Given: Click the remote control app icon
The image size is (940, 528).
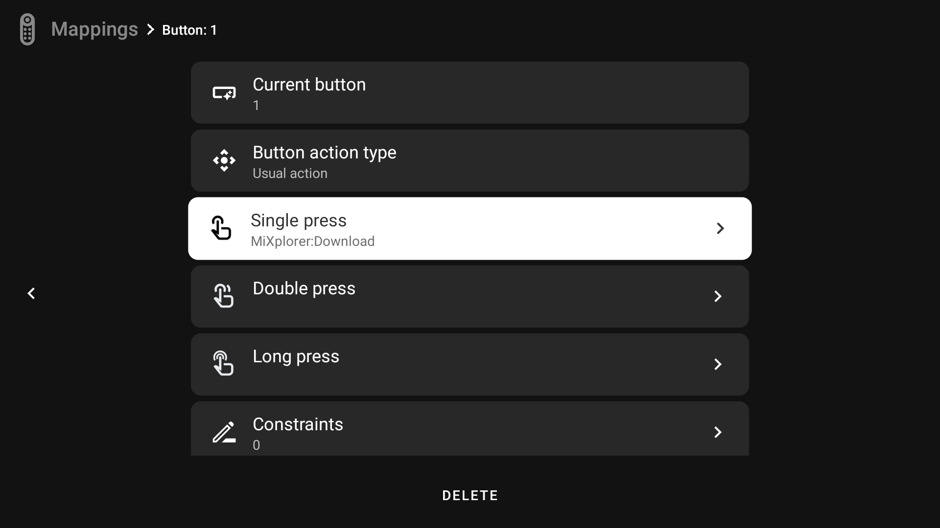Looking at the screenshot, I should 27,29.
